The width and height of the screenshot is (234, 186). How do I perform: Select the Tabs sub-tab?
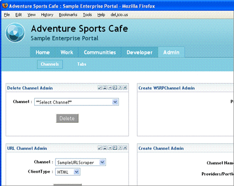(x=82, y=64)
